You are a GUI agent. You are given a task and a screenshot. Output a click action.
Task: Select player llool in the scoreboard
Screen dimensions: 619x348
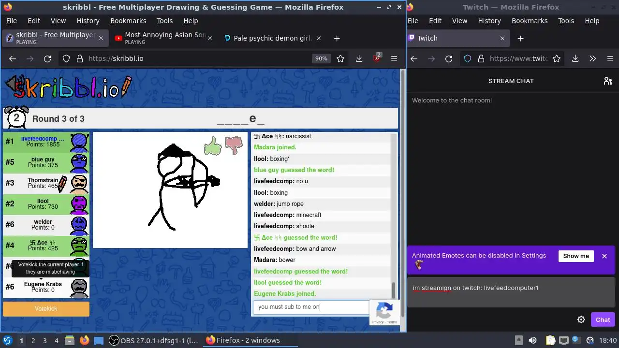click(x=46, y=204)
